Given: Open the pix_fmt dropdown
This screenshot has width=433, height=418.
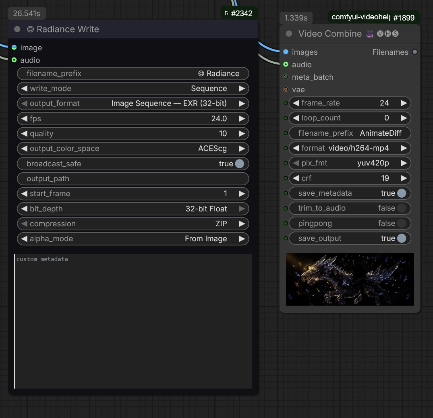Looking at the screenshot, I should point(350,163).
